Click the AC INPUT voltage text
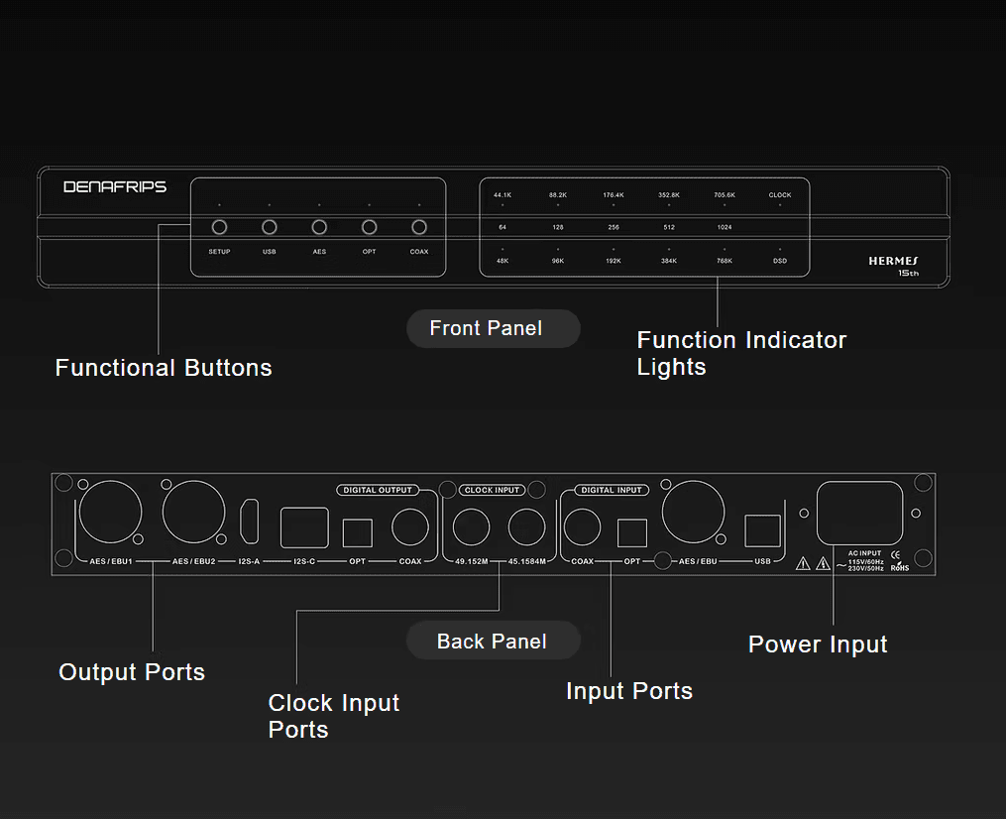The height and width of the screenshot is (819, 1006). 865,561
